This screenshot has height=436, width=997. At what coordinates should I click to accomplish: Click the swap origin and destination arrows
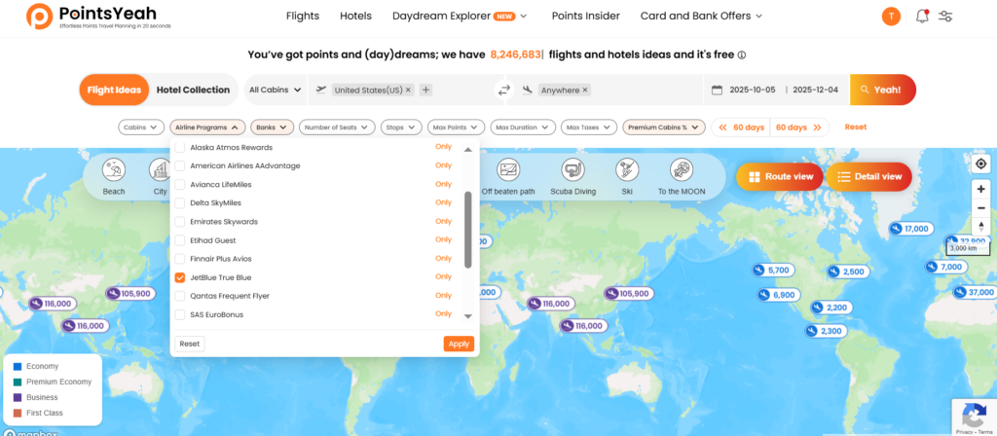pos(504,90)
